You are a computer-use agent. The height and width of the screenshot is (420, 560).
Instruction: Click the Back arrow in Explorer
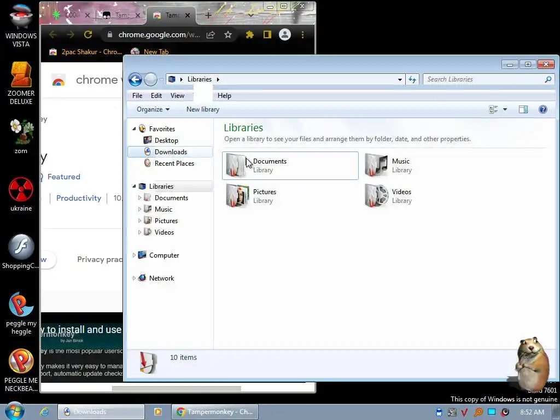point(136,79)
